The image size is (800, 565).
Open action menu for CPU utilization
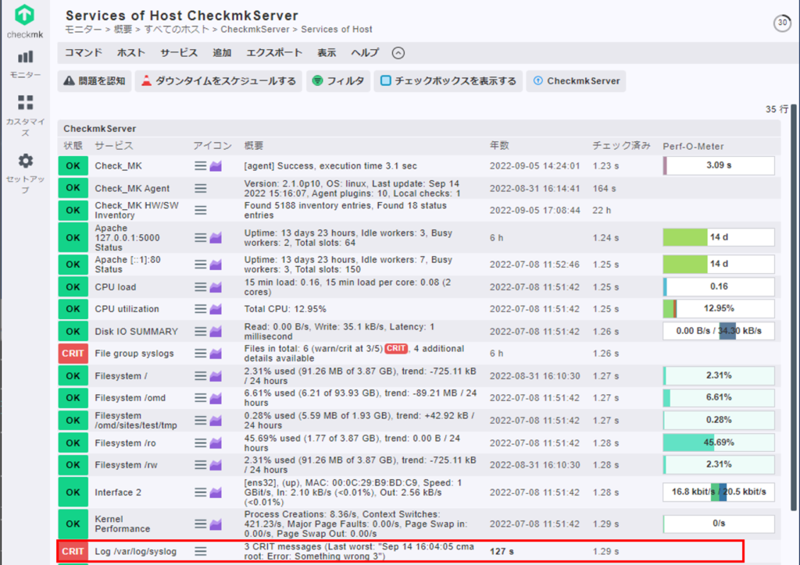pos(201,309)
